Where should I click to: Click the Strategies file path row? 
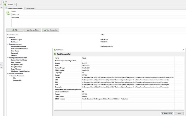(119, 87)
